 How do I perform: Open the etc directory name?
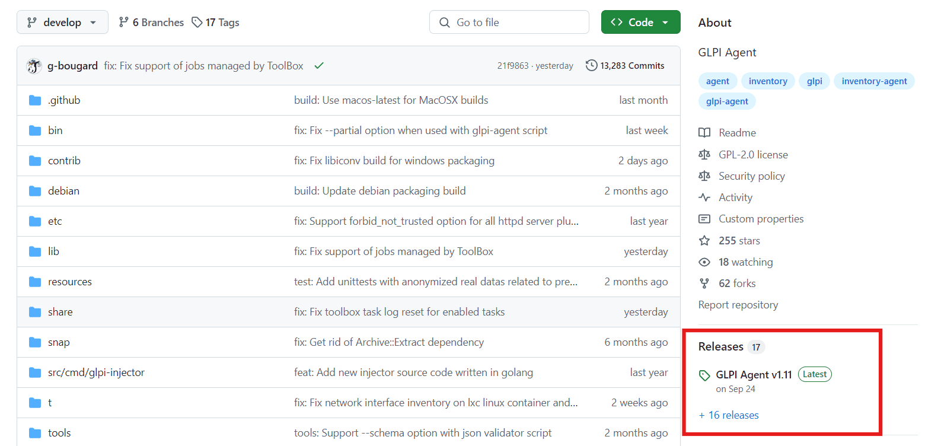[55, 221]
